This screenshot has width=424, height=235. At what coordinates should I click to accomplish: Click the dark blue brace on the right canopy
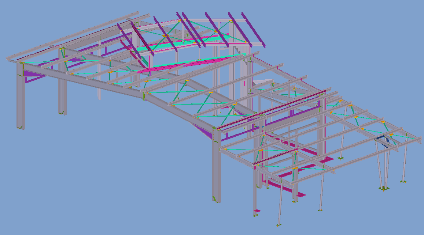point(381,141)
